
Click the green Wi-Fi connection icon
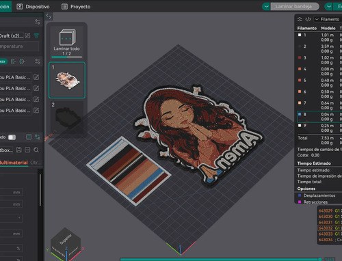pos(36,36)
